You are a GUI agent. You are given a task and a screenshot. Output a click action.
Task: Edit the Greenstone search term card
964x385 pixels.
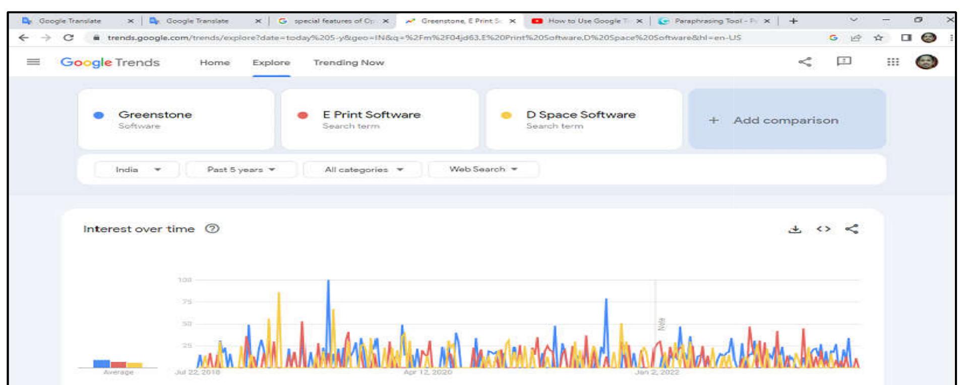tap(176, 119)
